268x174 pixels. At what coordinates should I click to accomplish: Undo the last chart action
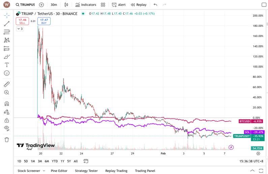pos(155,5)
